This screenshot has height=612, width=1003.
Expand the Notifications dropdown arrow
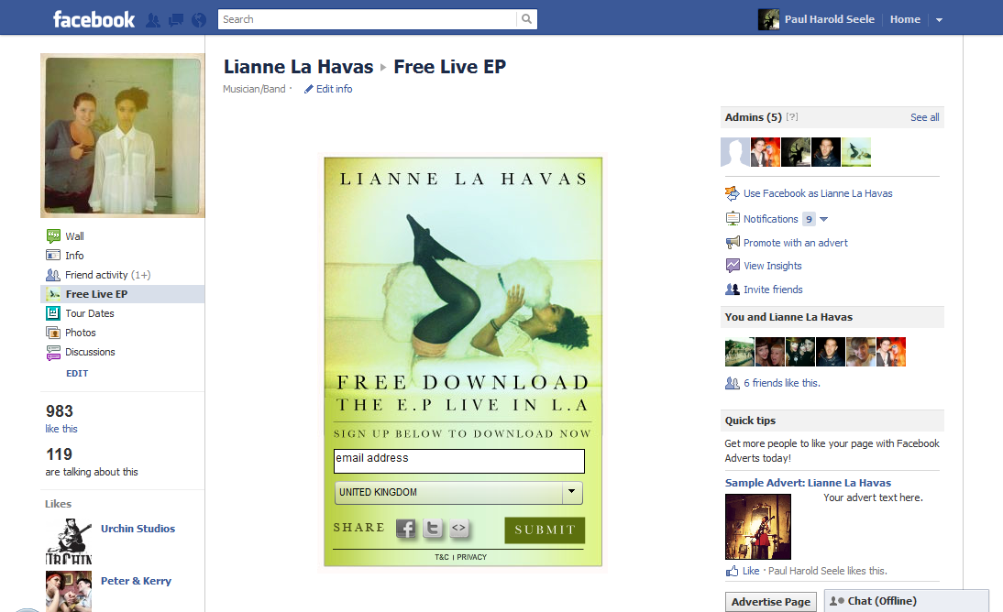(824, 219)
